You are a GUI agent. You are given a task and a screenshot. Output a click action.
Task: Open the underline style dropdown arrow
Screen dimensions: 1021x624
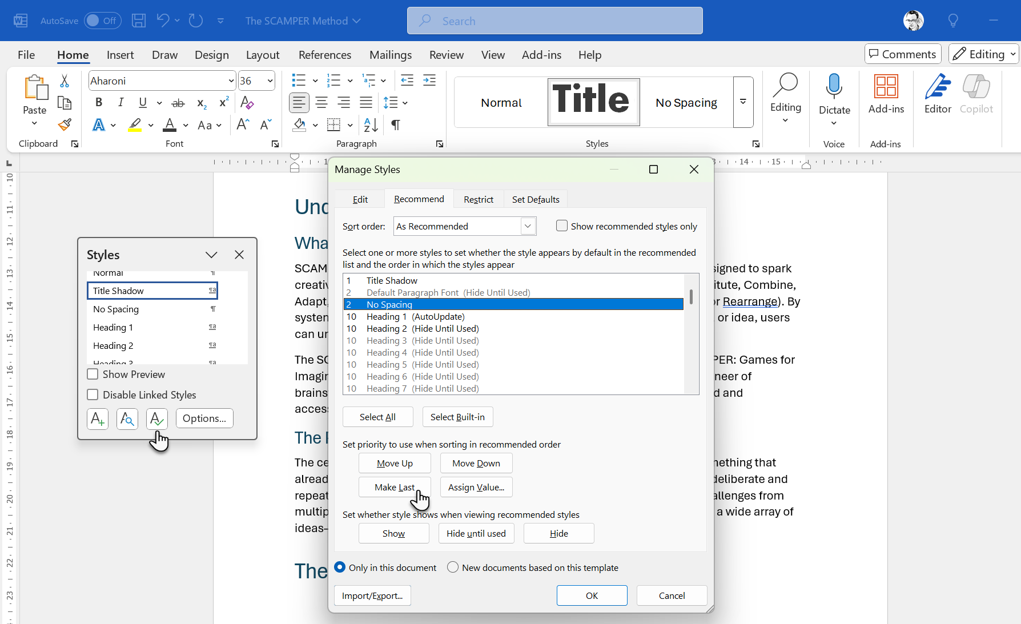pyautogui.click(x=159, y=103)
